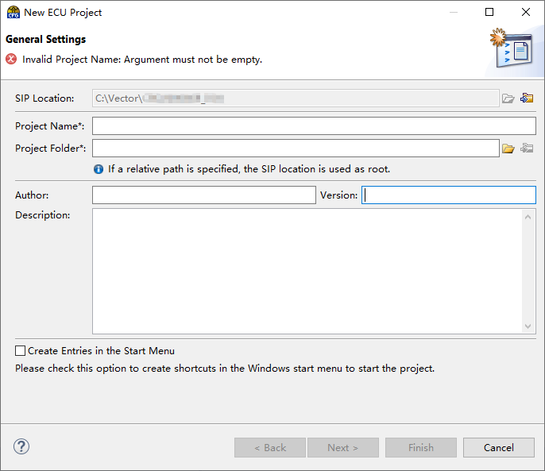Image resolution: width=545 pixels, height=471 pixels.
Task: Click the blue info icon above Author
Action: point(99,169)
